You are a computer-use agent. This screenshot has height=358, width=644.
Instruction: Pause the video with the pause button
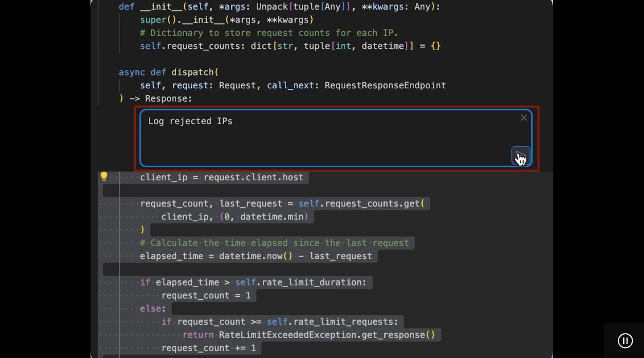[x=625, y=341]
